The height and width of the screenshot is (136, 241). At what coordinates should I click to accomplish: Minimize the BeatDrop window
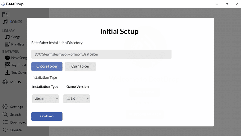217,4
